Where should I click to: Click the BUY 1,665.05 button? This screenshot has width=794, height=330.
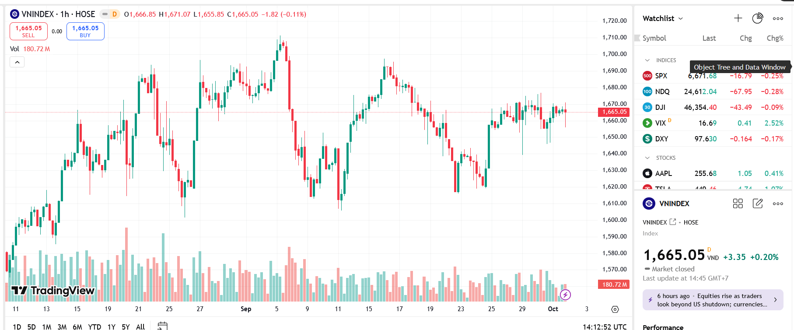pos(85,31)
